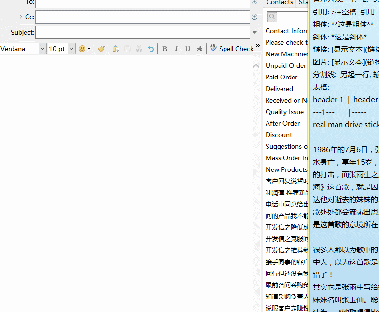This screenshot has height=312, width=379.
Task: Select the '同行但还没有我' template entry
Action: [x=287, y=273]
